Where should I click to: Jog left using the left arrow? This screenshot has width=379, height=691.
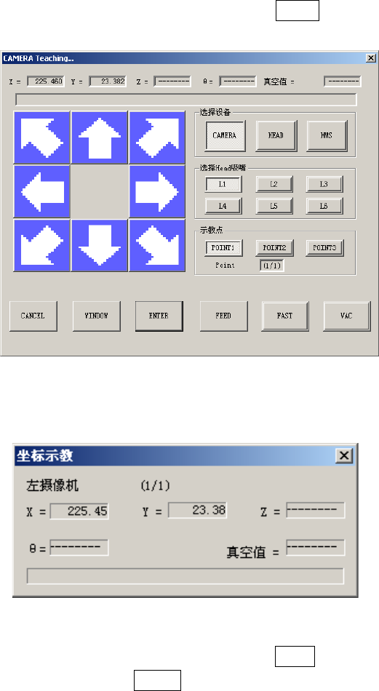coord(42,191)
